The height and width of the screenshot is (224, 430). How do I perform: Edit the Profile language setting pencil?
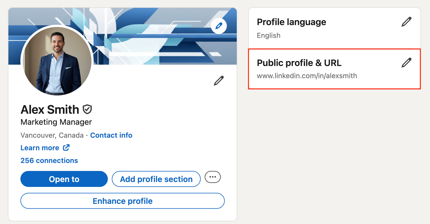pos(406,21)
